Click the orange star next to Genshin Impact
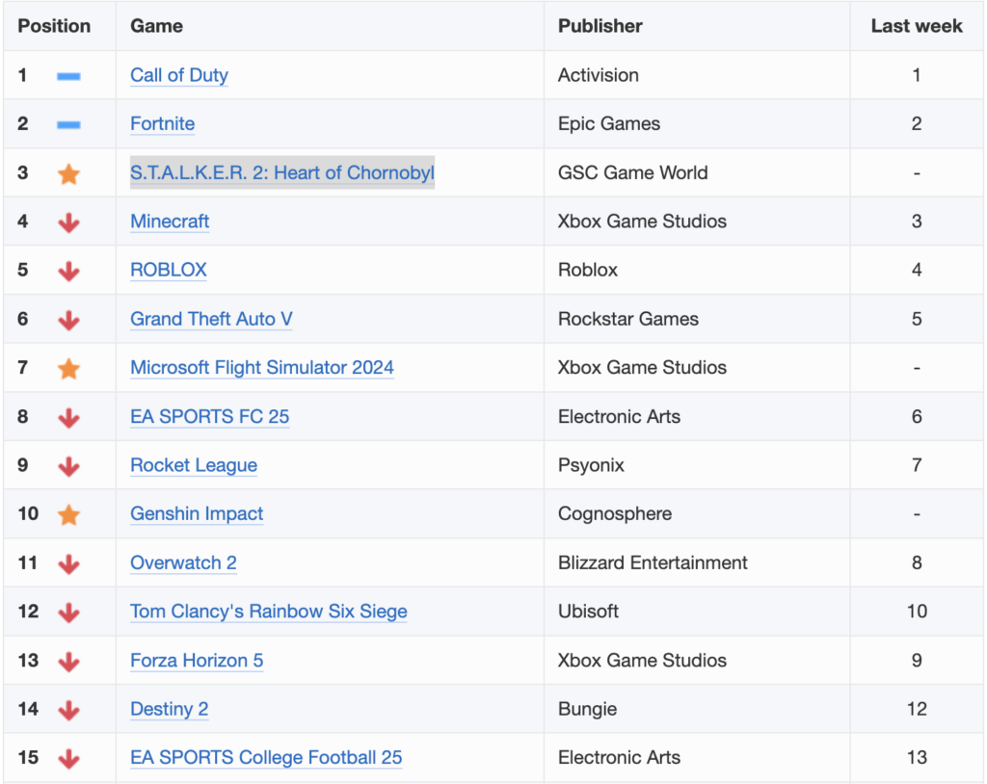The height and width of the screenshot is (784, 987). point(68,514)
